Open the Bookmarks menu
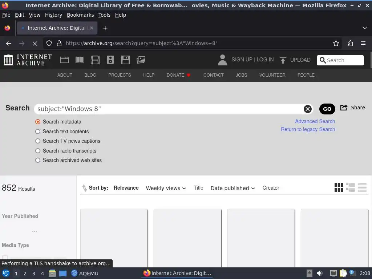372x279 pixels. 80,15
